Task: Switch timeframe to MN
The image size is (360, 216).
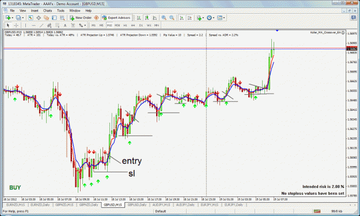Action: coord(157,25)
